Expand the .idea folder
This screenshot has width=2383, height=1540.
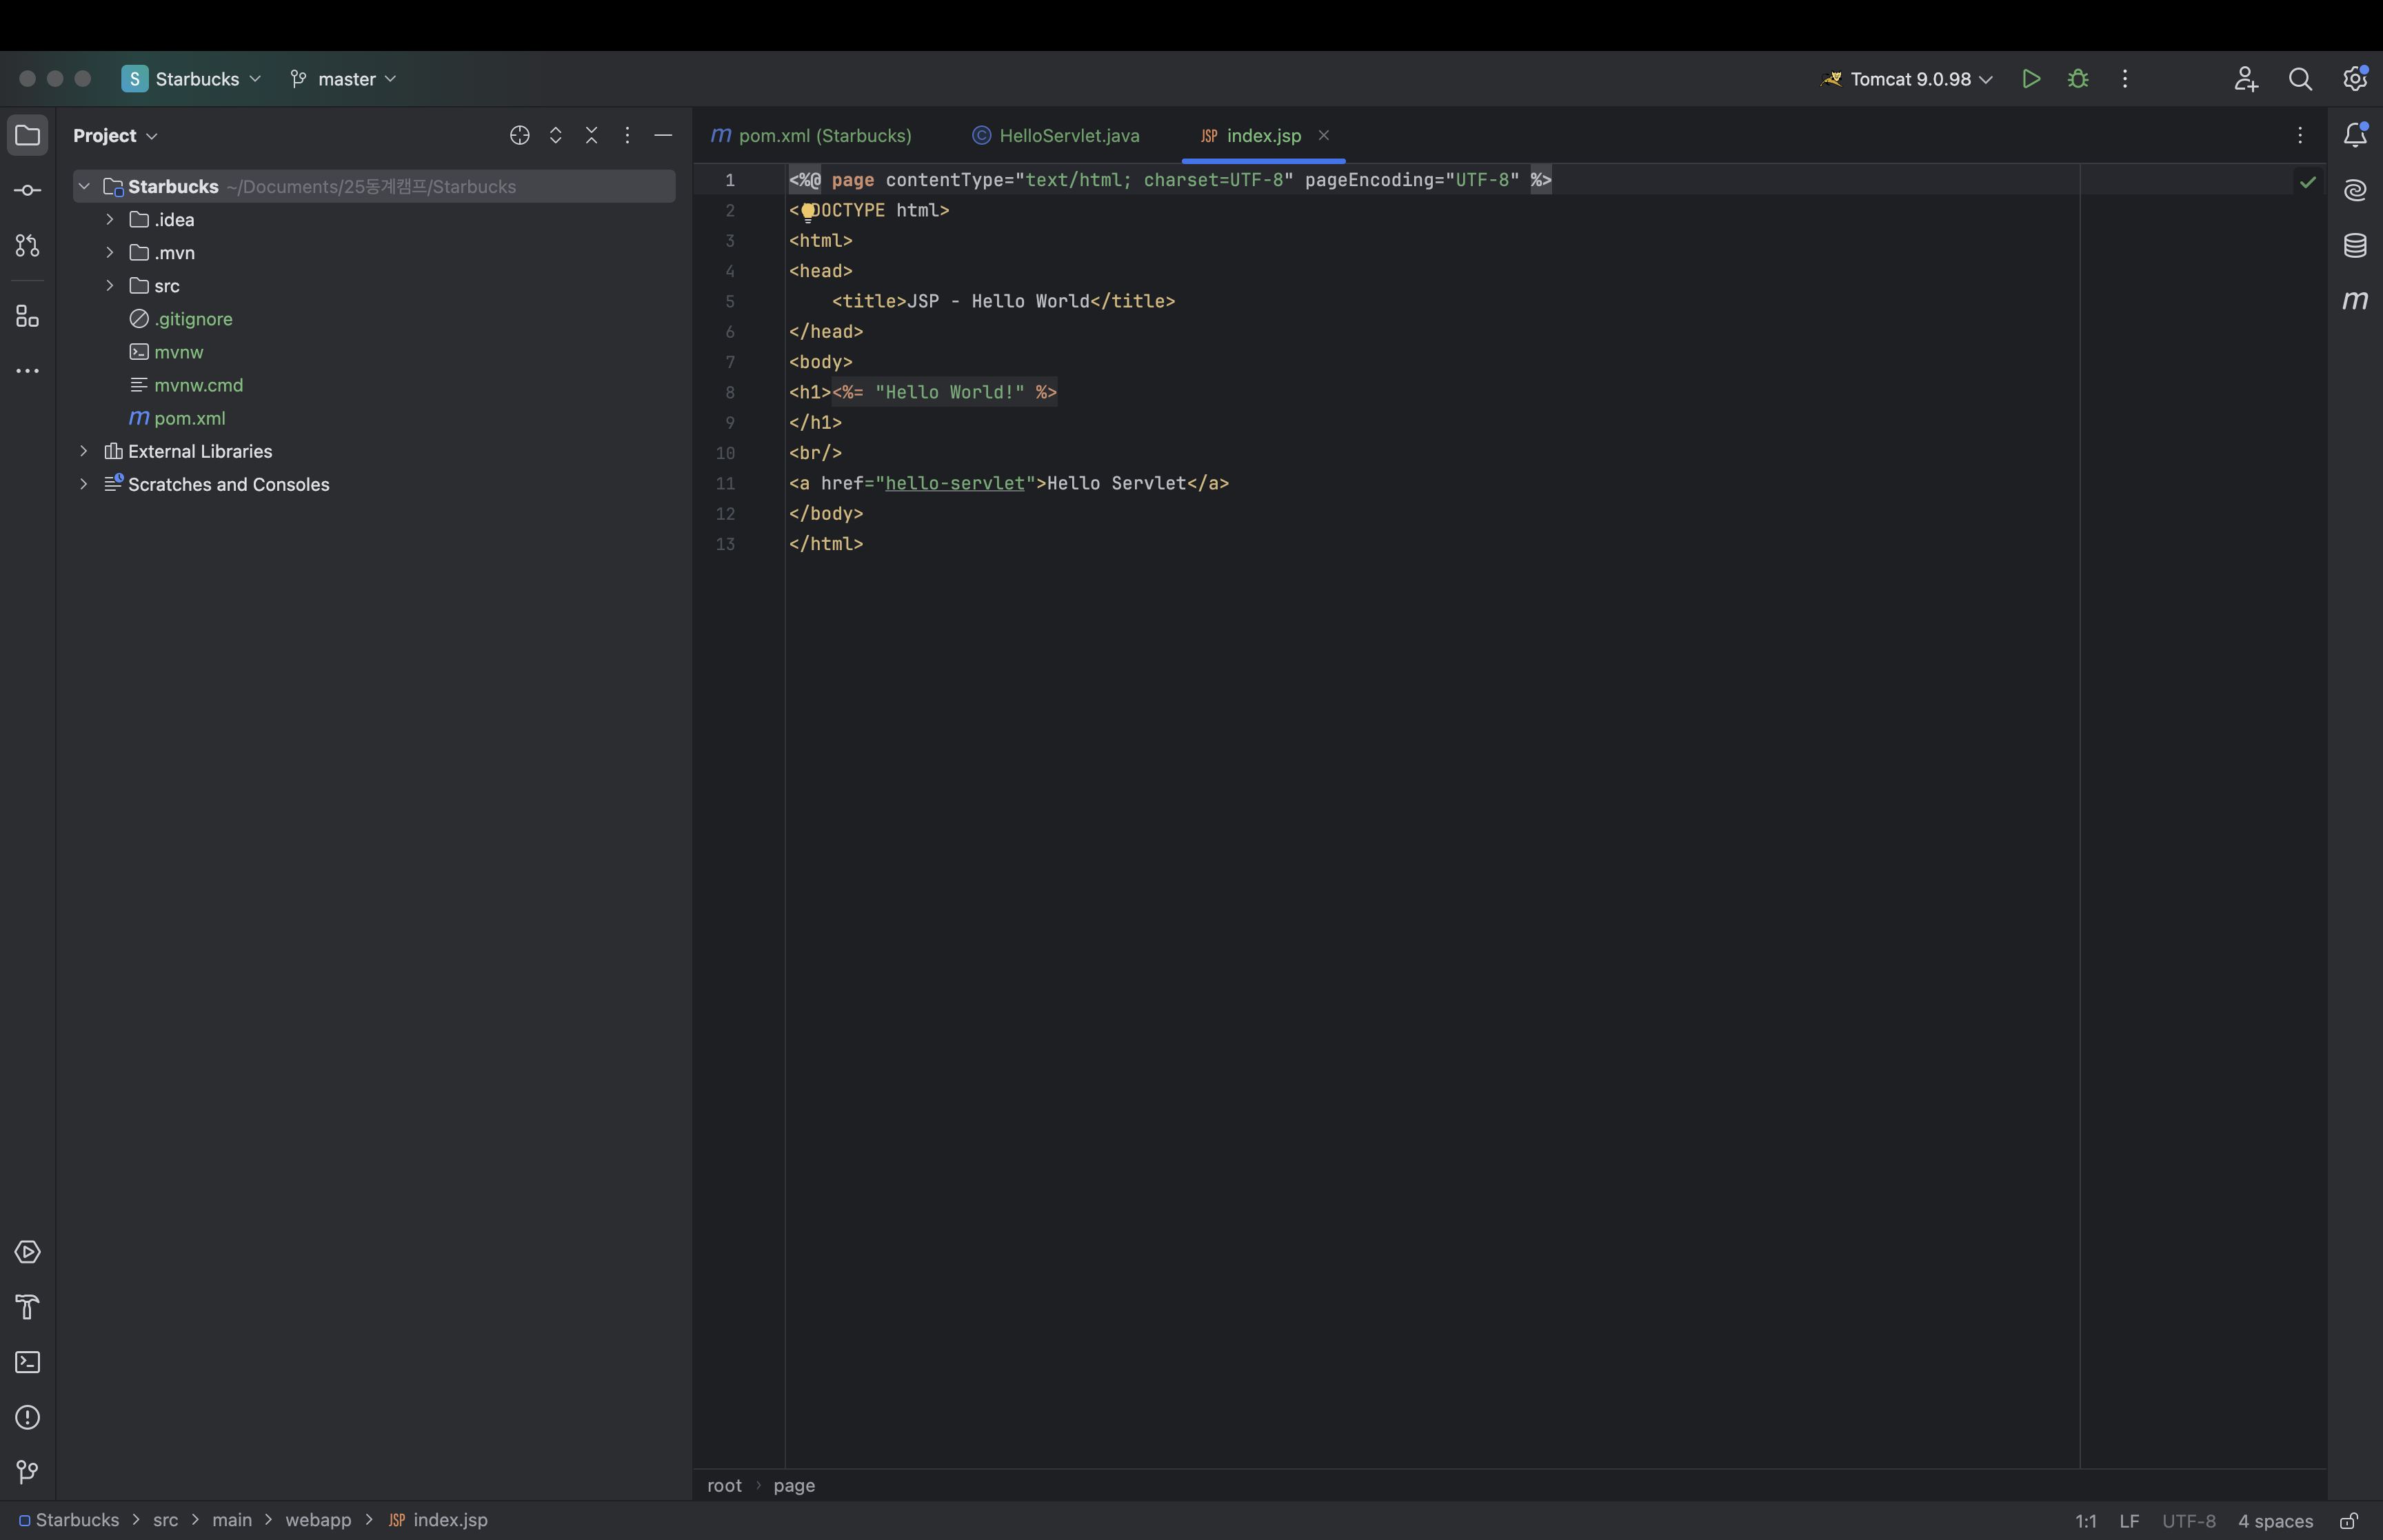tap(110, 219)
